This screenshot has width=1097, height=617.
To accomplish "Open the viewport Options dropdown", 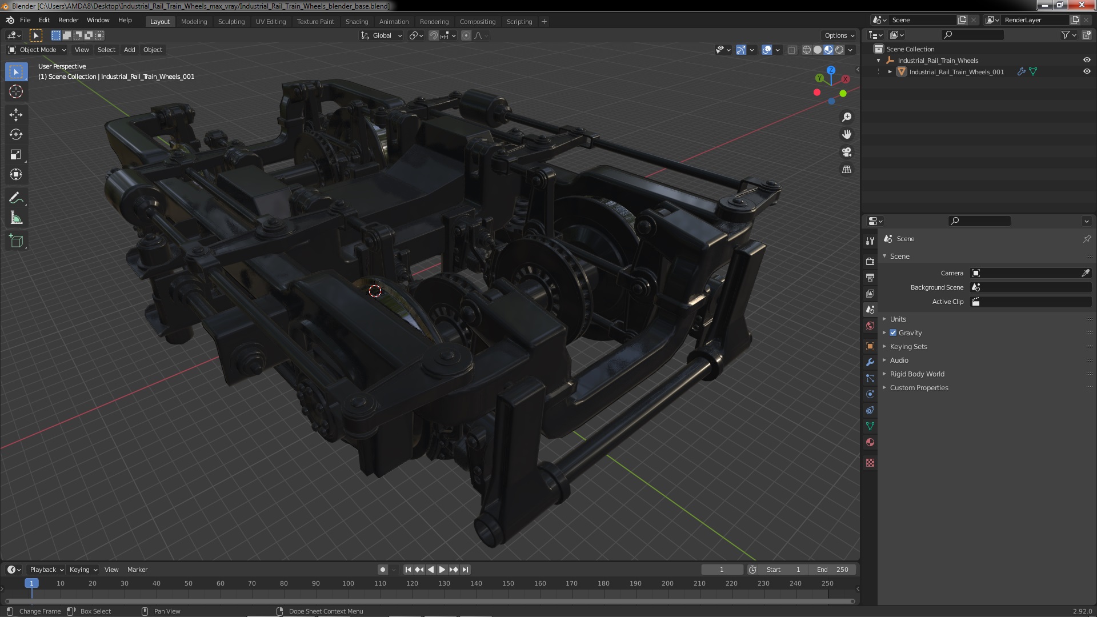I will point(839,35).
